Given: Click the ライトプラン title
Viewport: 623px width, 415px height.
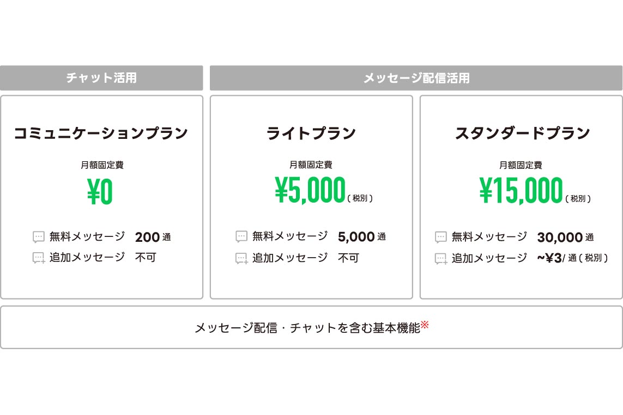Looking at the screenshot, I should 311,133.
